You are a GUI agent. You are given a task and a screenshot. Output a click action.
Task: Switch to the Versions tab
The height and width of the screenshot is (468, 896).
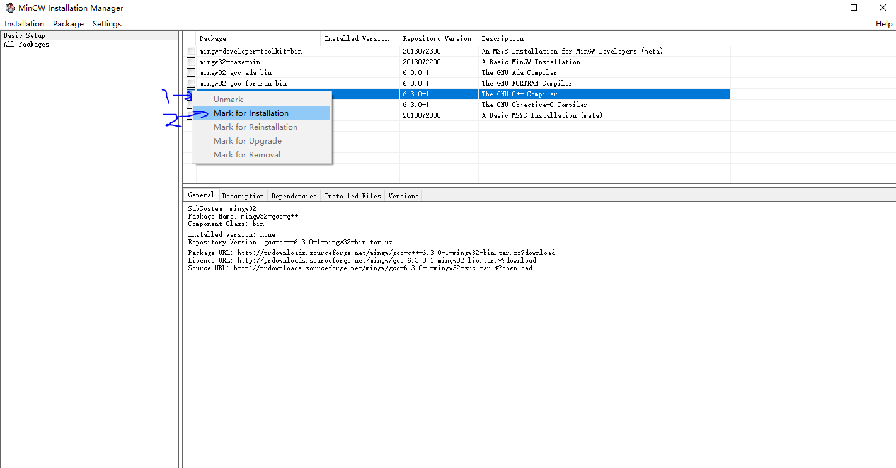pos(403,196)
